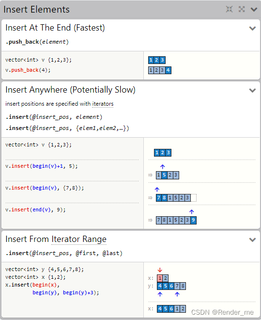Click the 'vector<int> x {1,2};' code line
261x320 pixels.
coord(35,277)
